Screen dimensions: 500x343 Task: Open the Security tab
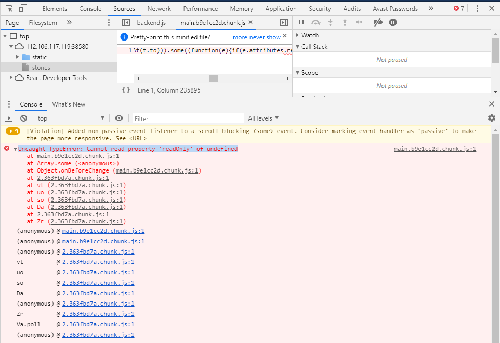tap(320, 9)
